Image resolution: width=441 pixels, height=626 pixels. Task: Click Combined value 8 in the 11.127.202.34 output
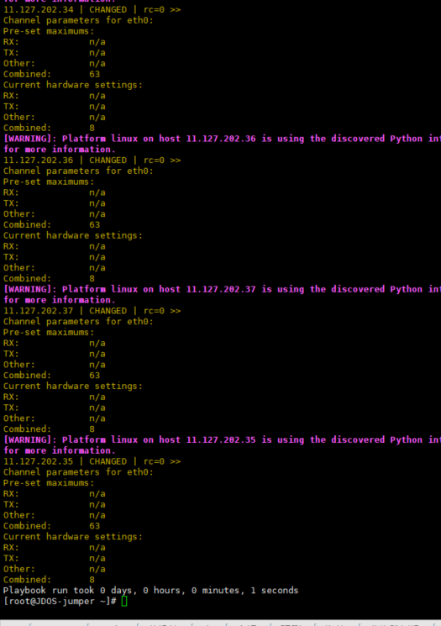pyautogui.click(x=92, y=129)
